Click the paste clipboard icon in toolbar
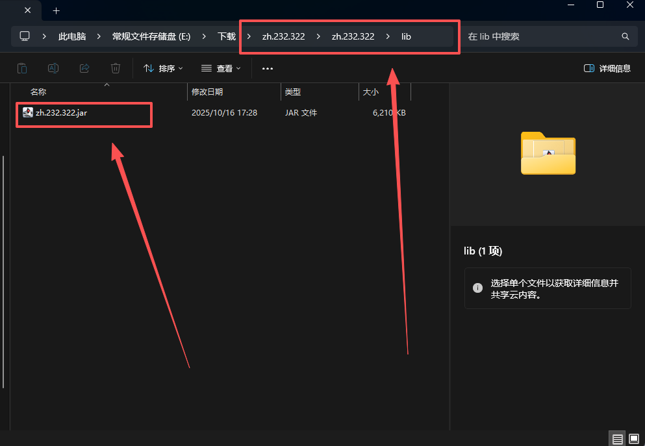 click(22, 68)
